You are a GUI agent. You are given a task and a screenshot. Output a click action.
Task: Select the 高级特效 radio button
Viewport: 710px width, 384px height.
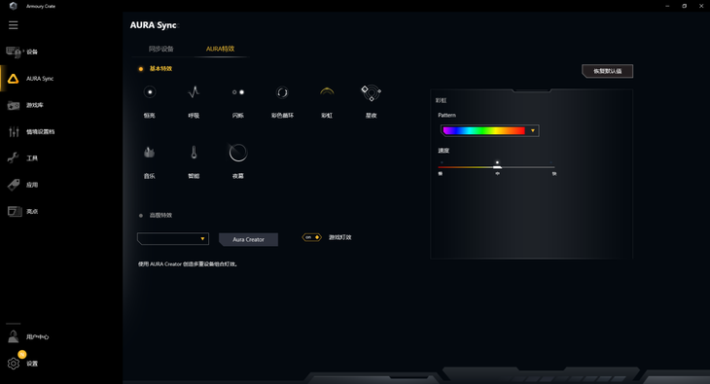pyautogui.click(x=141, y=216)
